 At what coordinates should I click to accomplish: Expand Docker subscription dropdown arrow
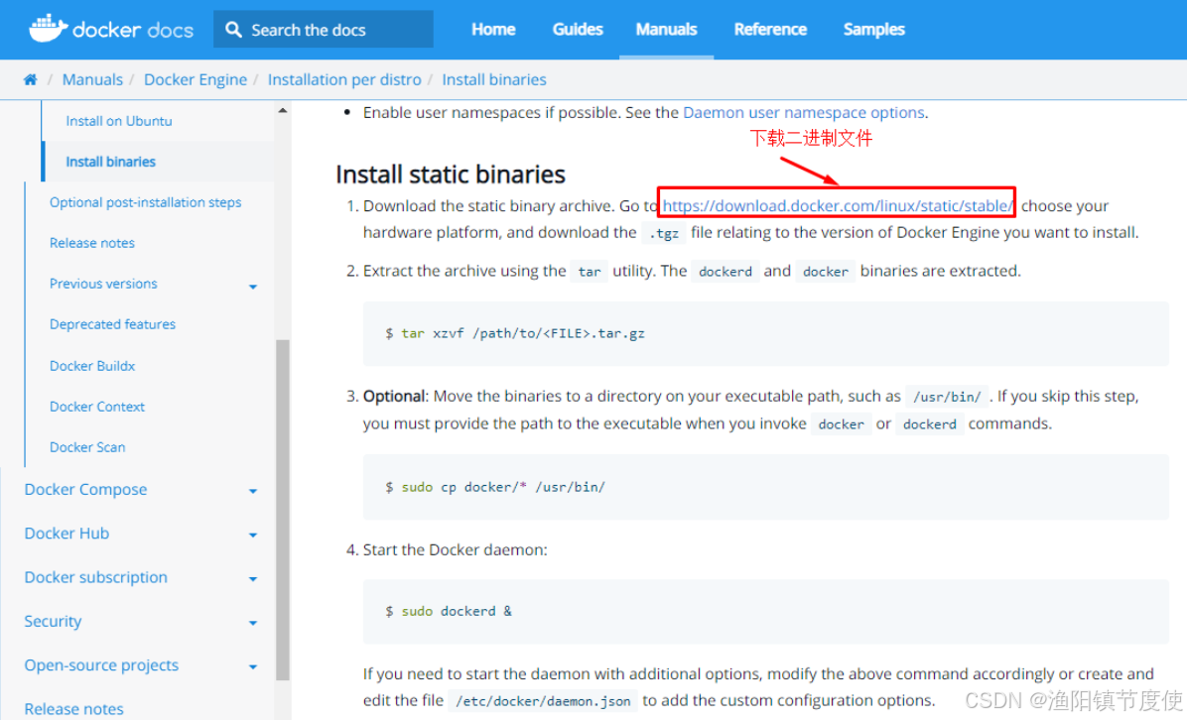pos(253,579)
